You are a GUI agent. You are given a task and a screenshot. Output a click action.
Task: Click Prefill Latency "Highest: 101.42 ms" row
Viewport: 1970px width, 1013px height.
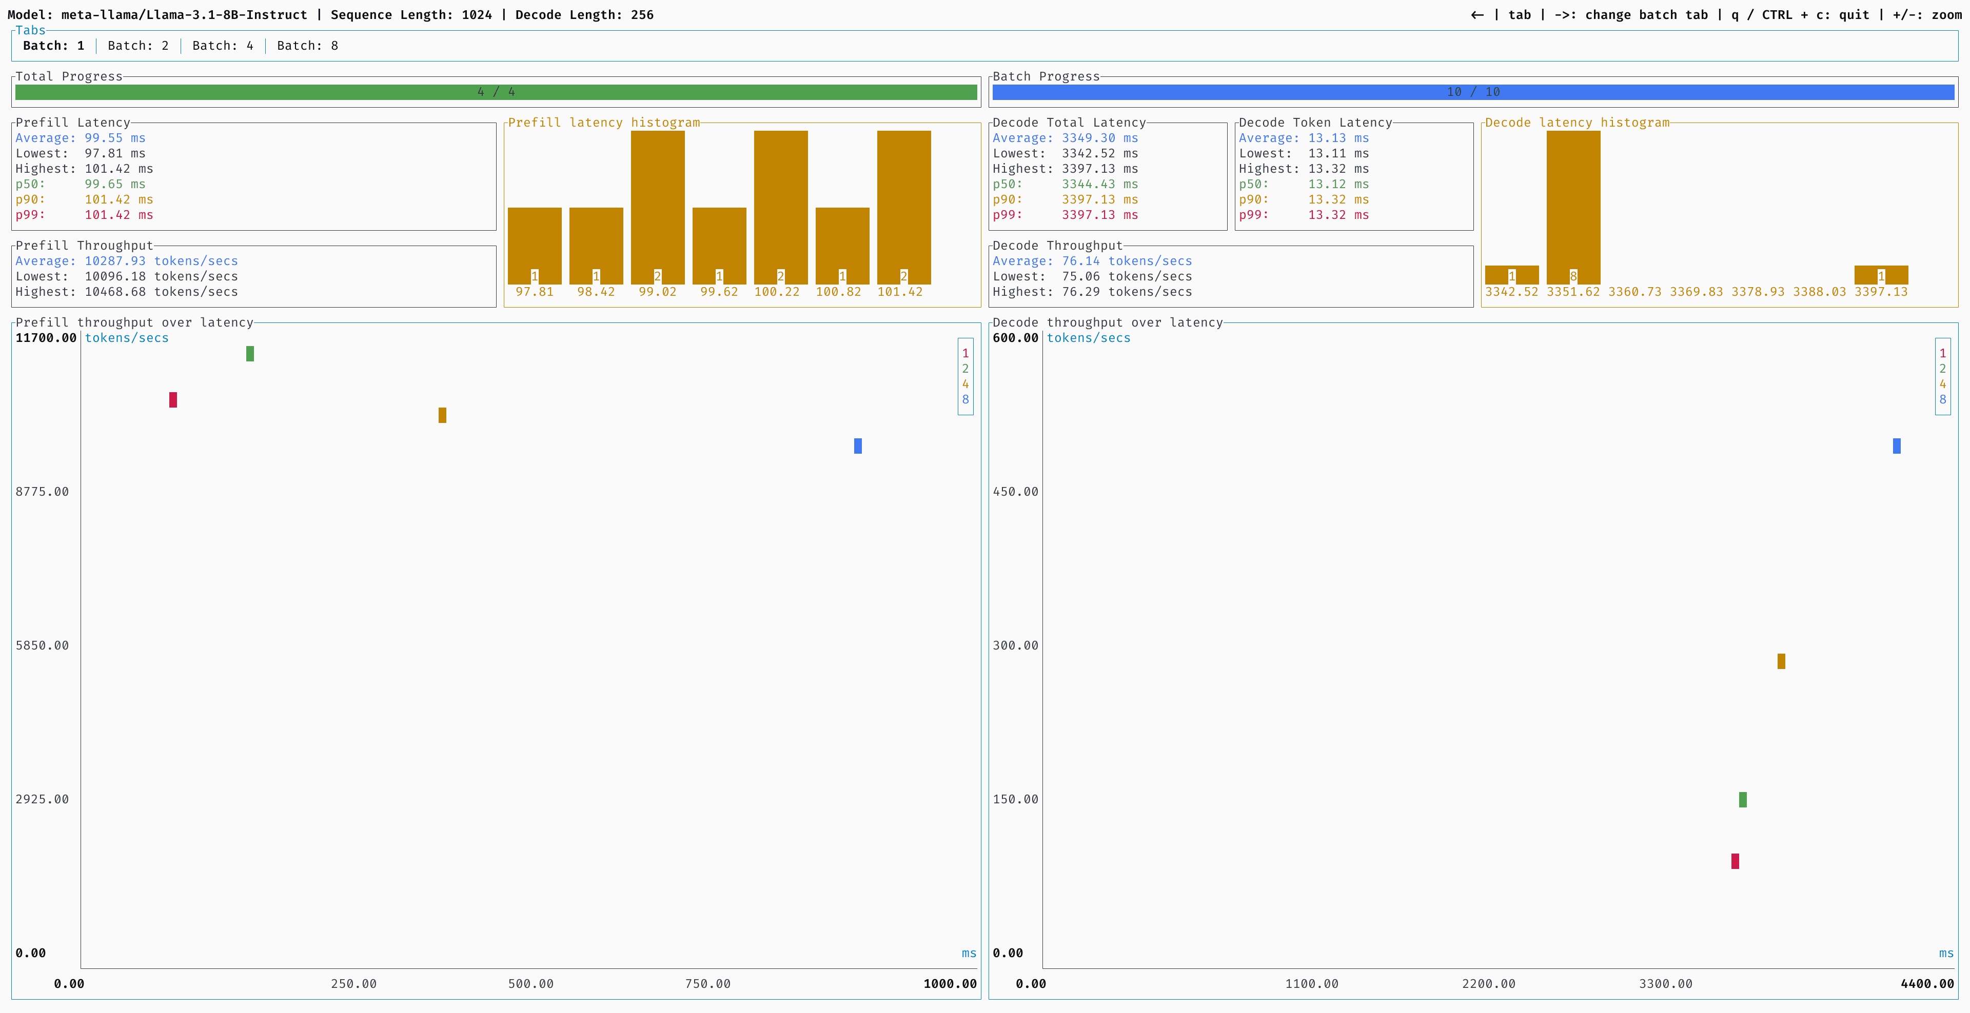click(x=84, y=169)
